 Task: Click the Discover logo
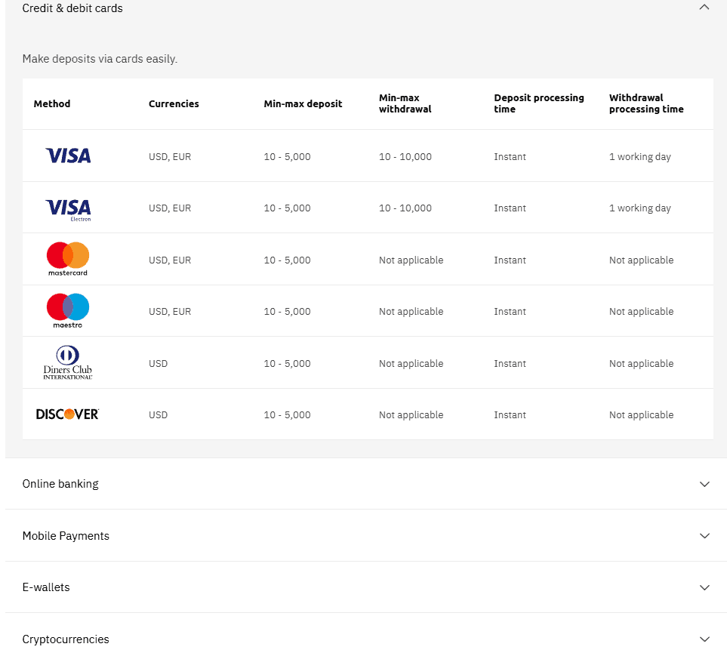click(68, 414)
